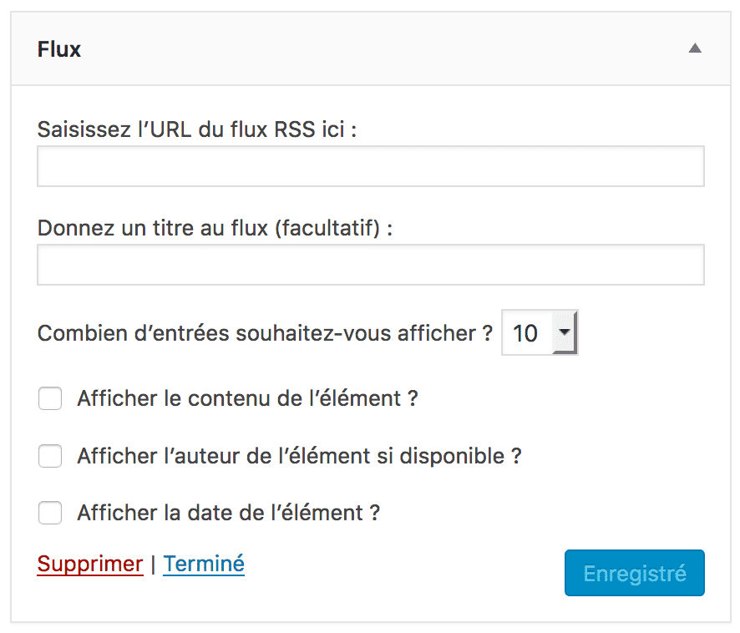Click the 'Afficher la date de l'élément ?' label text
The image size is (740, 633).
pyautogui.click(x=229, y=513)
